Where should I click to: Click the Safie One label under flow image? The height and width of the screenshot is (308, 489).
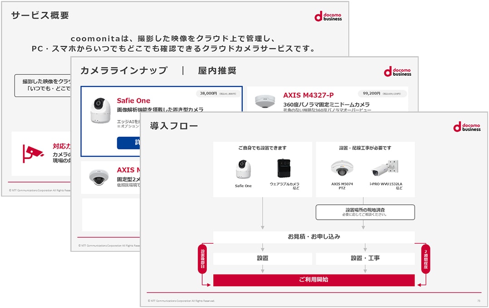coord(243,186)
